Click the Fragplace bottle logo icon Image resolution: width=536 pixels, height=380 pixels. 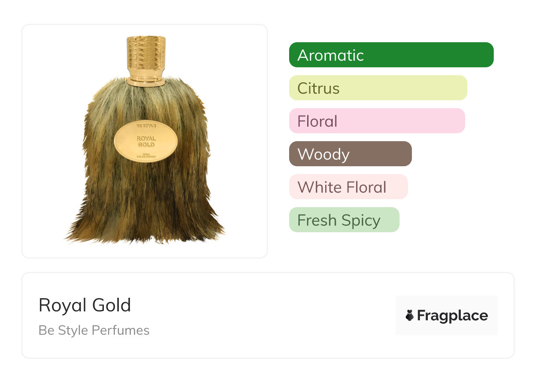(410, 315)
